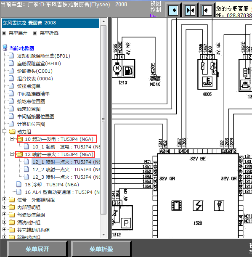
Task: Click the document icon for 组合仪表 (0004)
Action: pyautogui.click(x=11, y=78)
